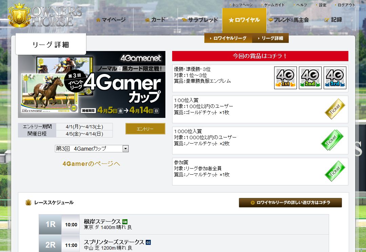The image size is (366, 252).
Task: Click the 賞品:ゴールドチケット ×1枚 text
Action: (x=202, y=112)
